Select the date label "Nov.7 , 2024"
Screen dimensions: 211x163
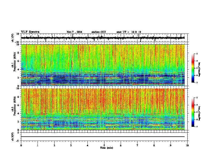pyautogui.click(x=74, y=32)
